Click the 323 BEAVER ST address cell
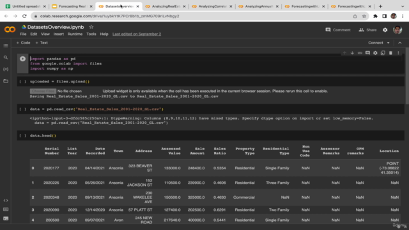 [x=141, y=168]
